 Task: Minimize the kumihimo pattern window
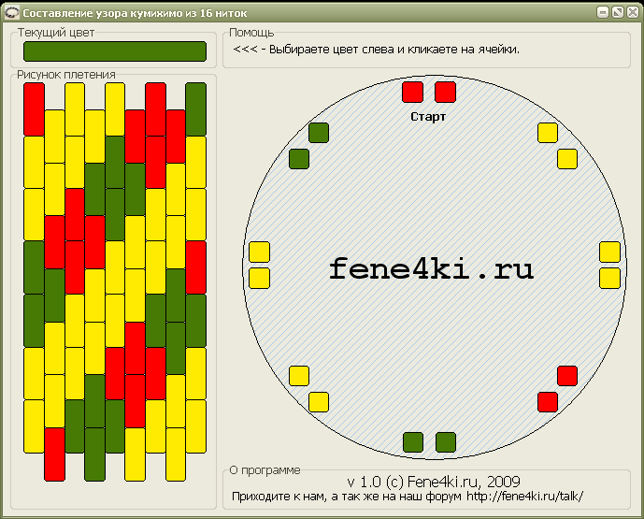coord(603,12)
